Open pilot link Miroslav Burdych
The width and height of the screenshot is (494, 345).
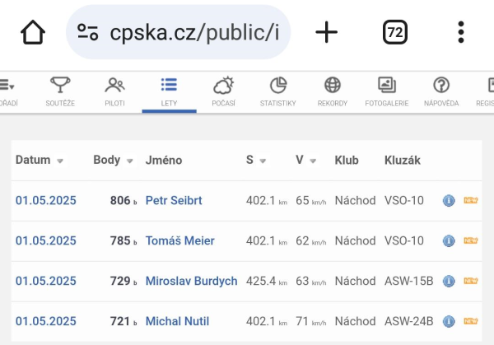(191, 281)
